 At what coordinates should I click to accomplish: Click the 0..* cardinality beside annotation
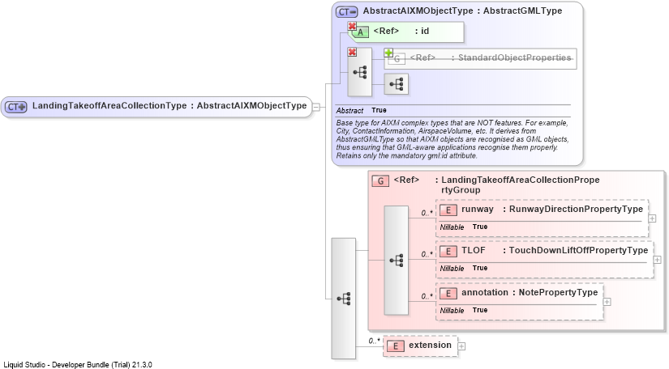tap(427, 296)
